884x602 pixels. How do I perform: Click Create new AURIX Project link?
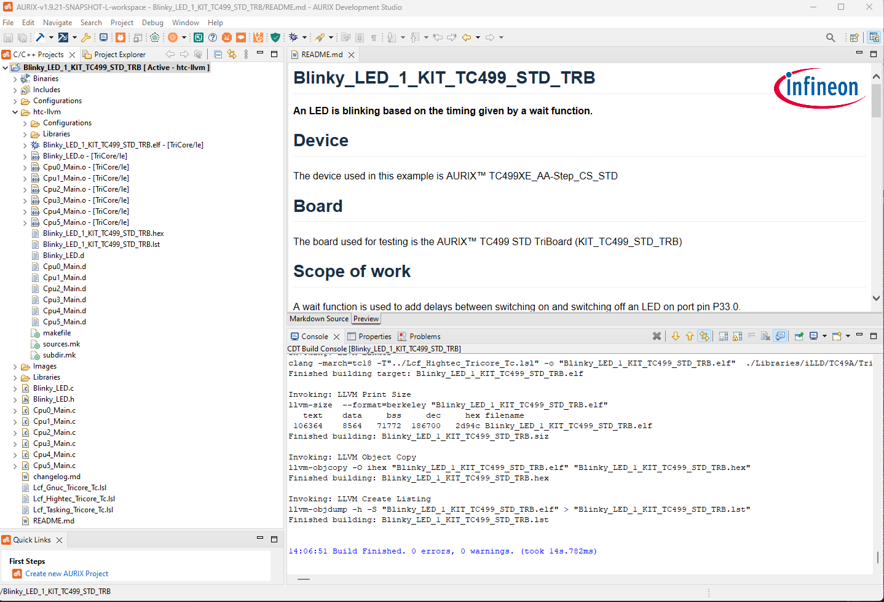pyautogui.click(x=66, y=574)
